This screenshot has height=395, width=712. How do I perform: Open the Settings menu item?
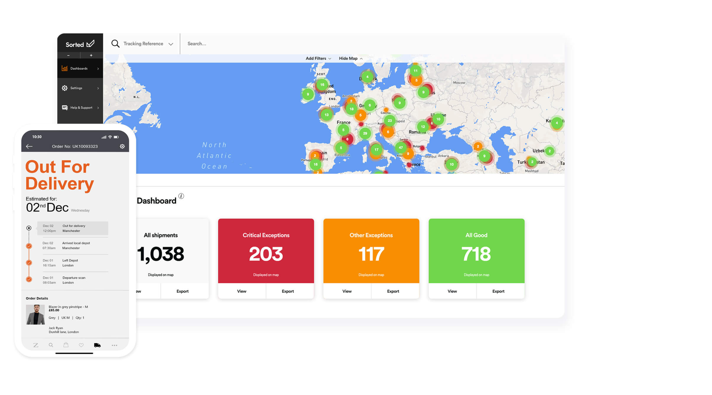[80, 88]
